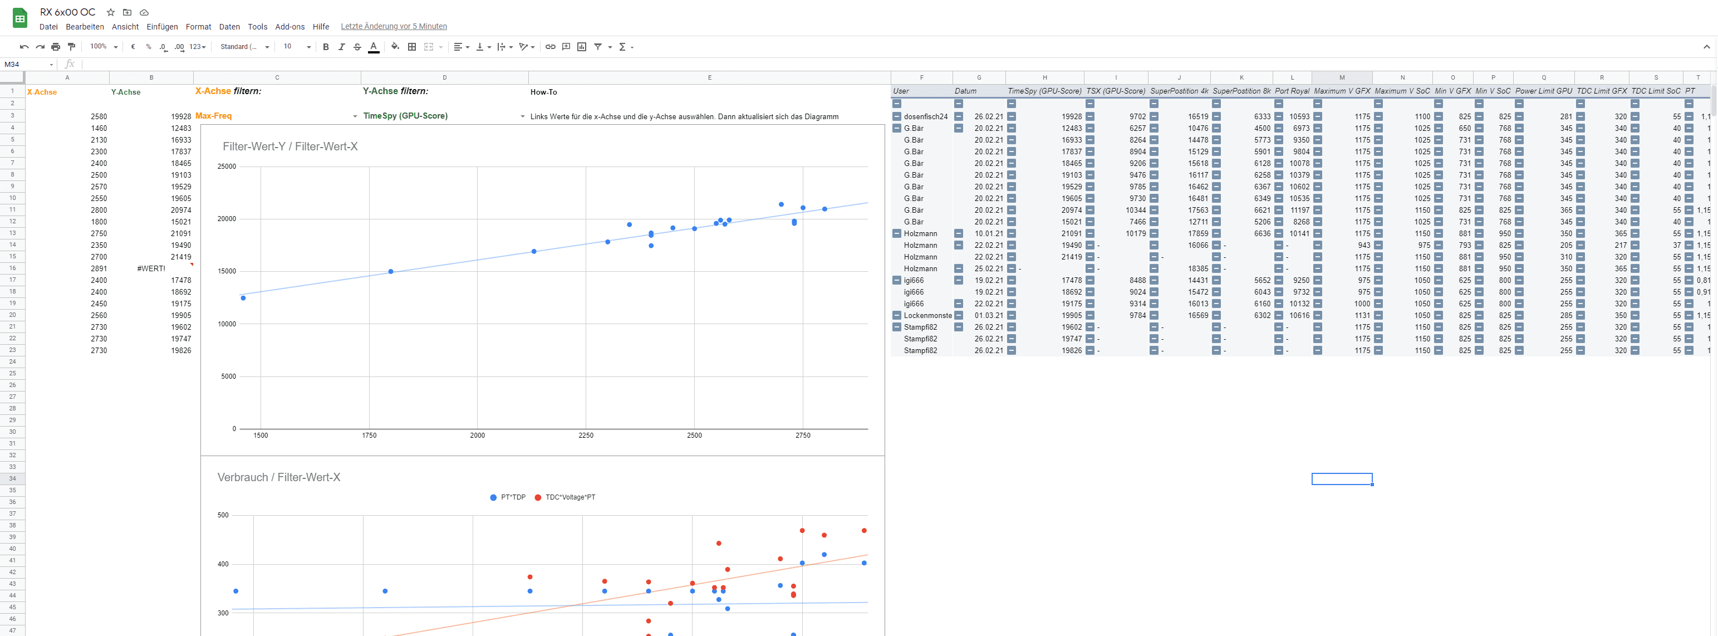
Task: Open the font size 10 dropdown
Action: [297, 47]
